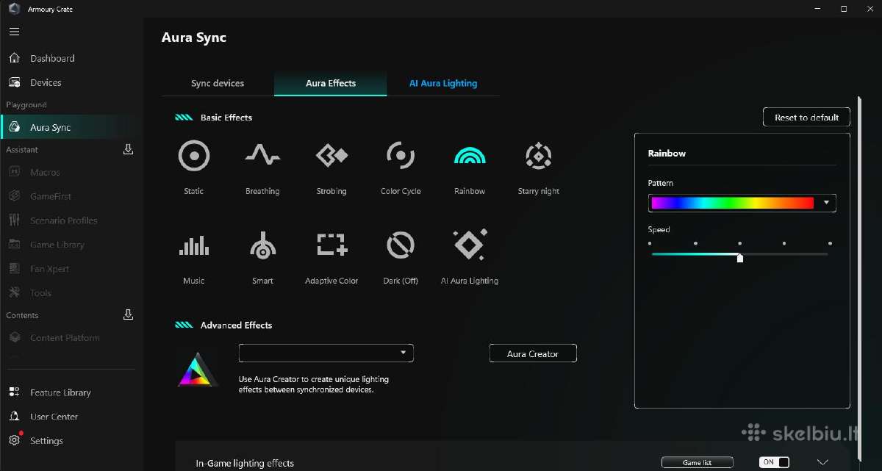882x471 pixels.
Task: Choose the Strobing effect icon
Action: click(x=331, y=155)
